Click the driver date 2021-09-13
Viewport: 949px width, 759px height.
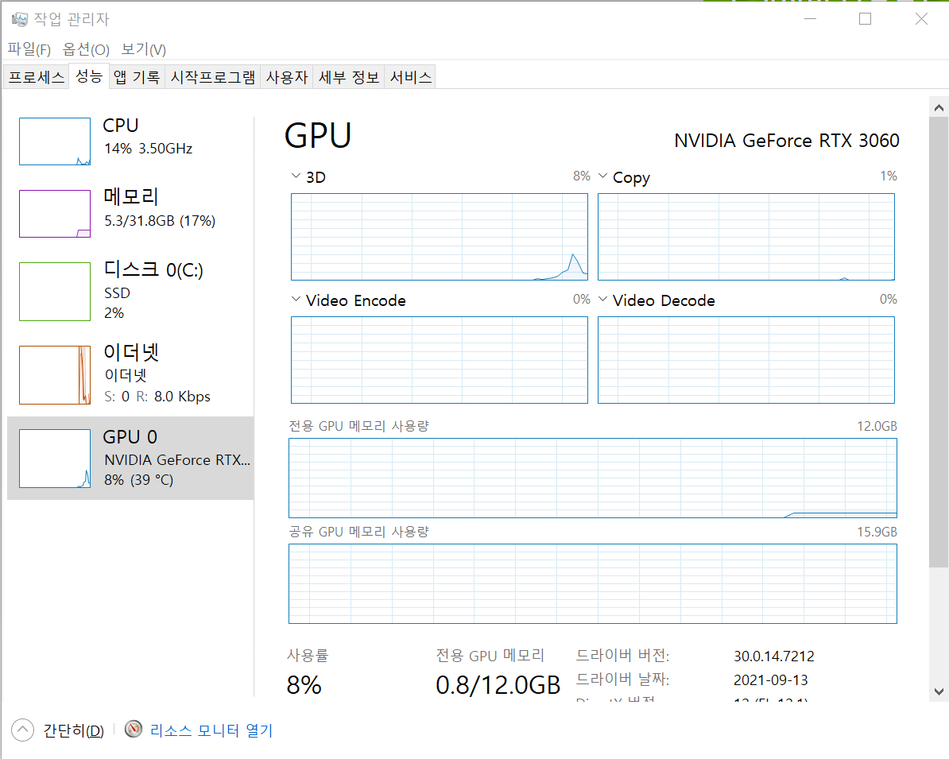tap(770, 680)
